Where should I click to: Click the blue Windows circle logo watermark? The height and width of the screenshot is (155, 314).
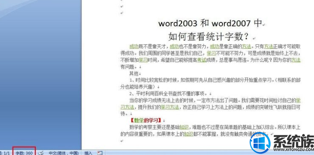260,143
